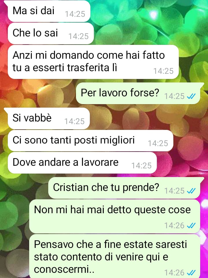Select the "Dove andare a lavorare" message

82,163
